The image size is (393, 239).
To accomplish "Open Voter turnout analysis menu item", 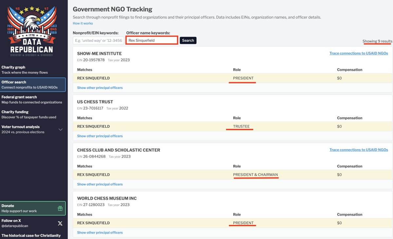I will (x=33, y=129).
